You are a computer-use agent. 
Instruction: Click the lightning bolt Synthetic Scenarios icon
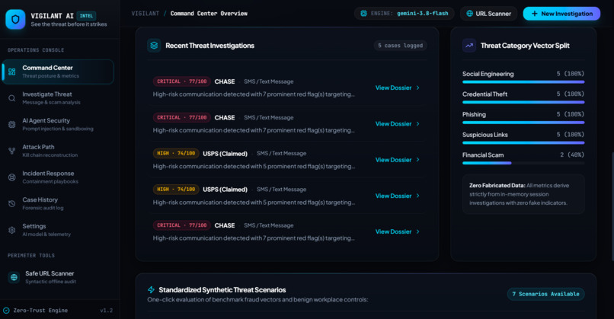pyautogui.click(x=151, y=289)
